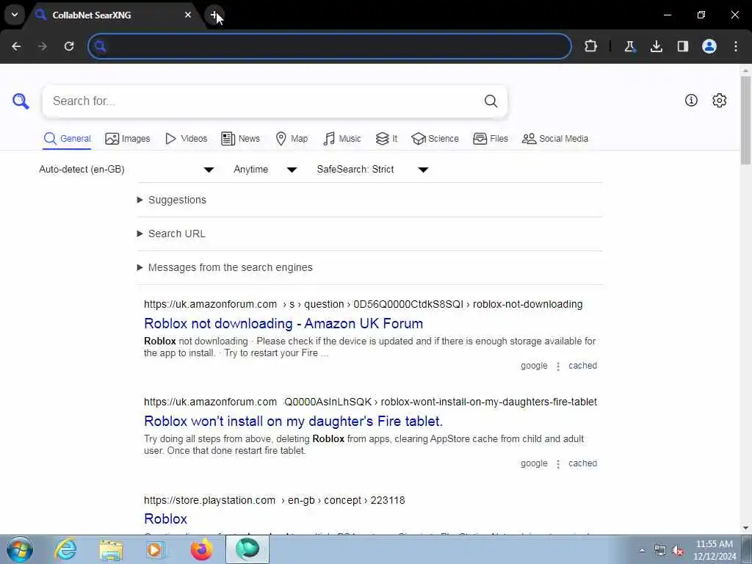Open the Auto-detect (en-GB) language dropdown
Viewport: 752px width, 564px height.
coord(126,170)
